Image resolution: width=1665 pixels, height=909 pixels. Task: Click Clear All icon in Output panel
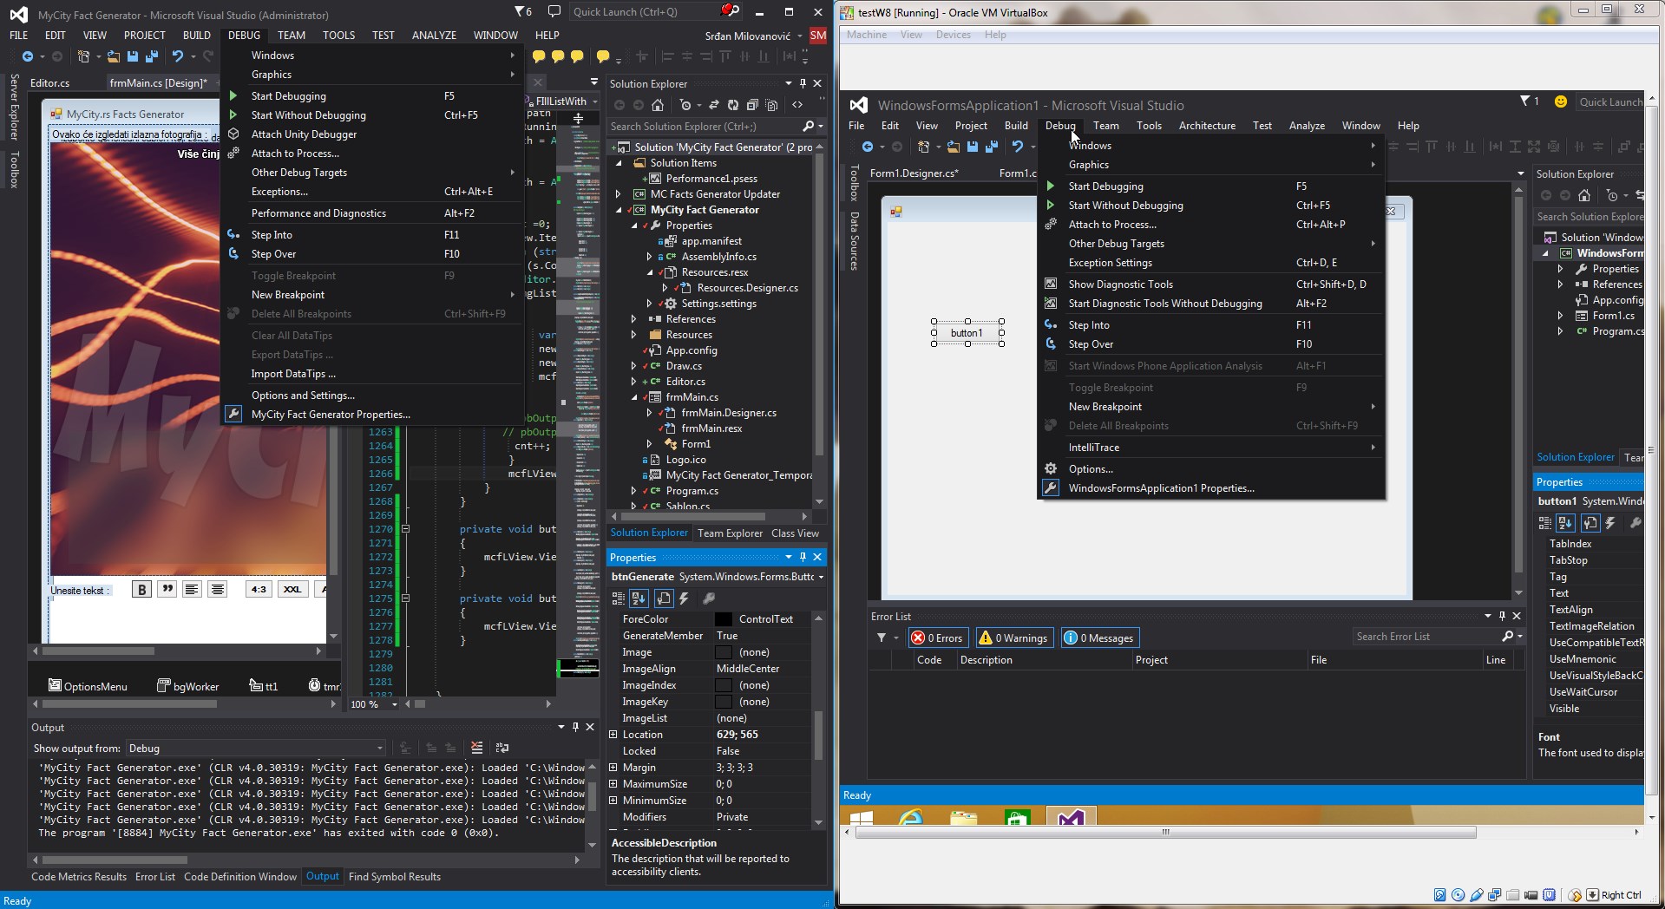tap(476, 748)
